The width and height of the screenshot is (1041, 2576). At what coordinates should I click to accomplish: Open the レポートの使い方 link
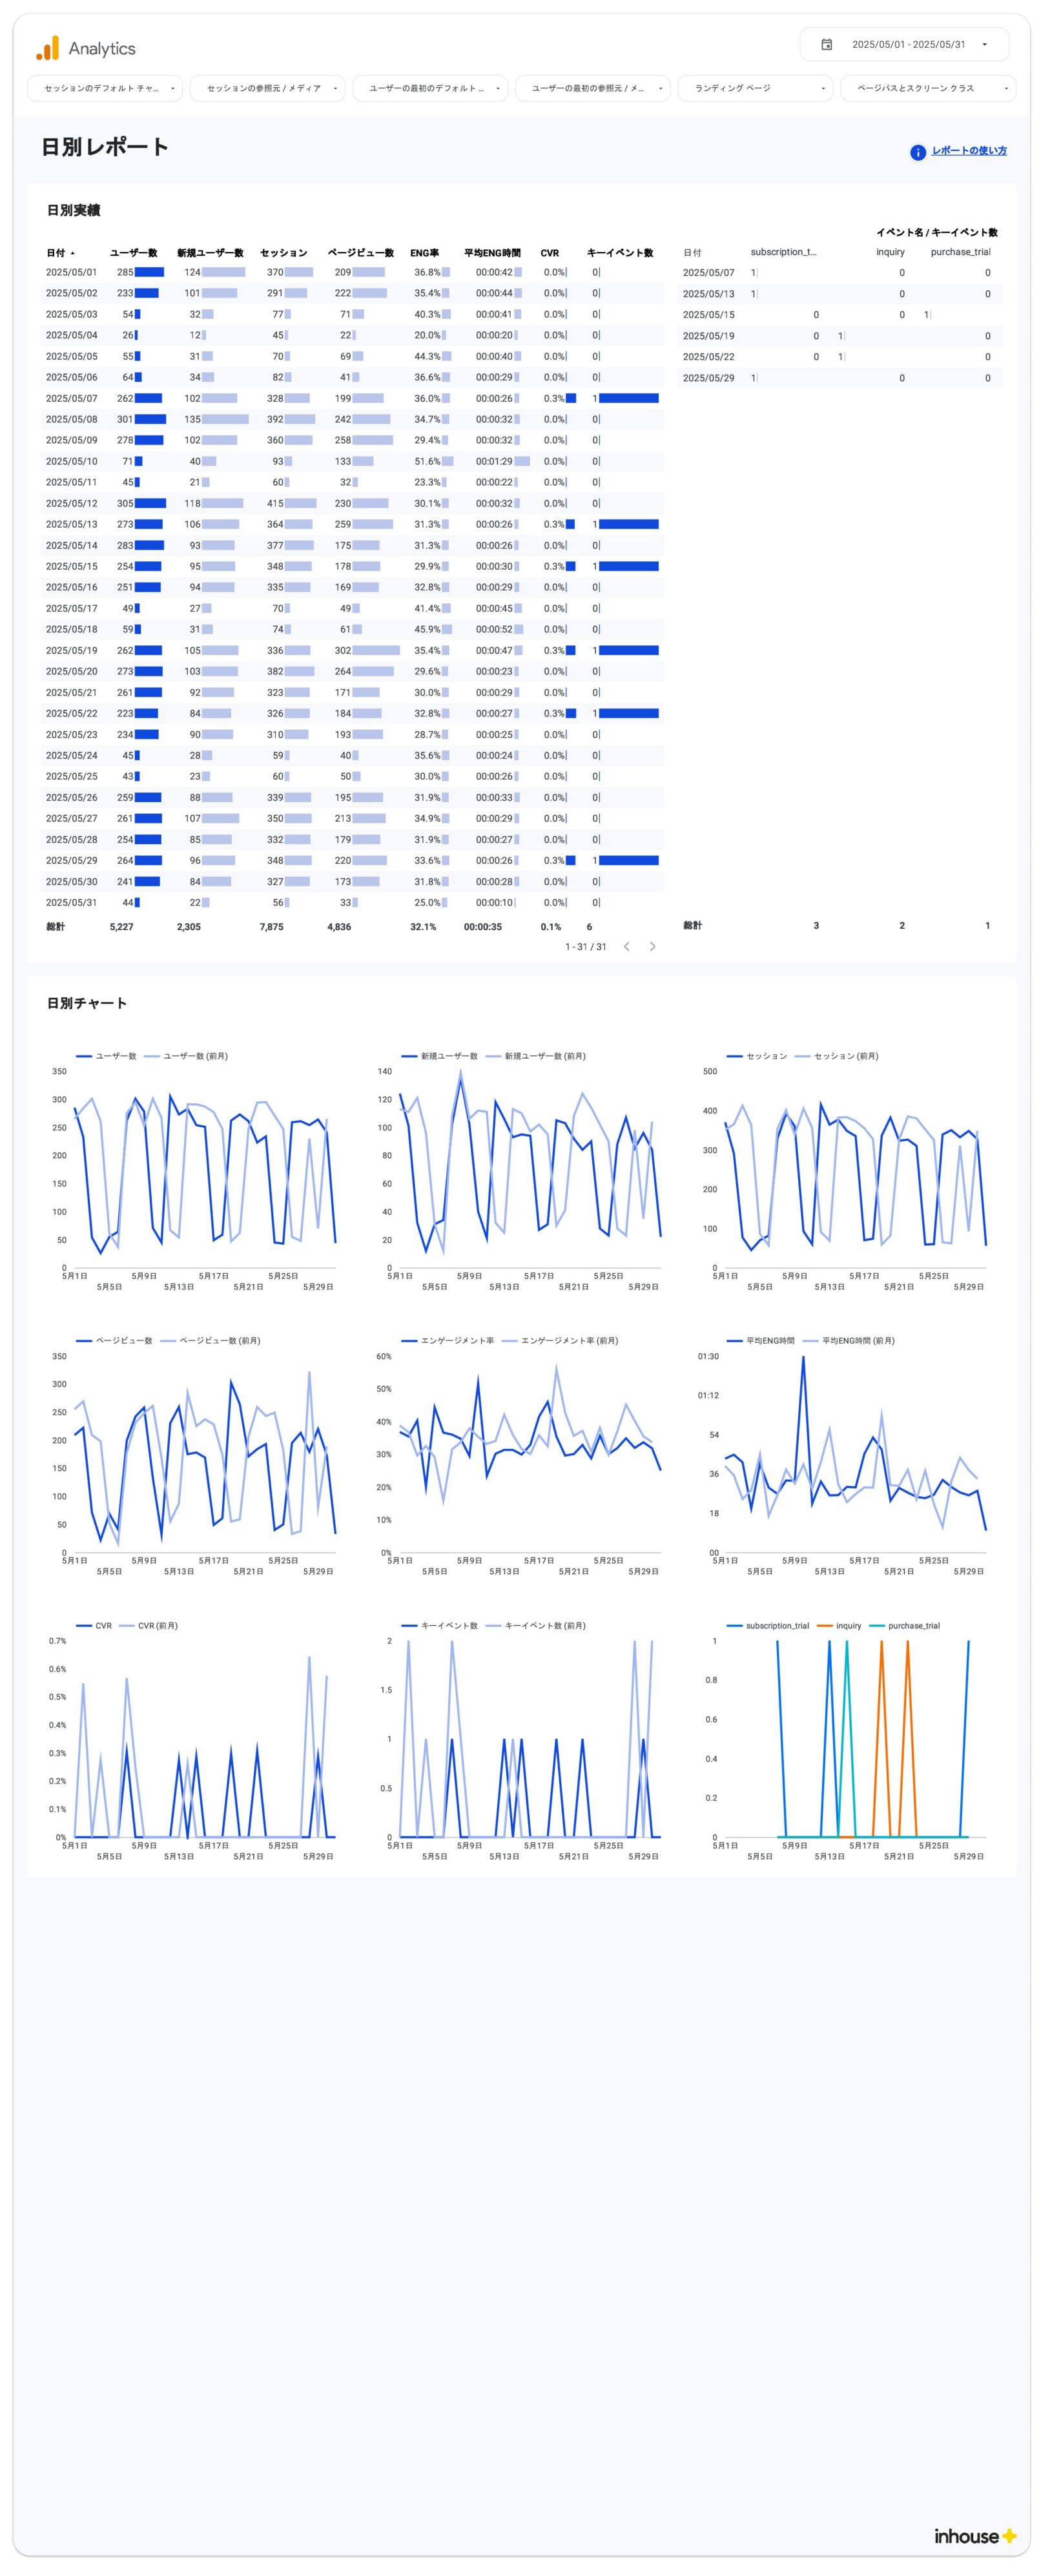968,151
